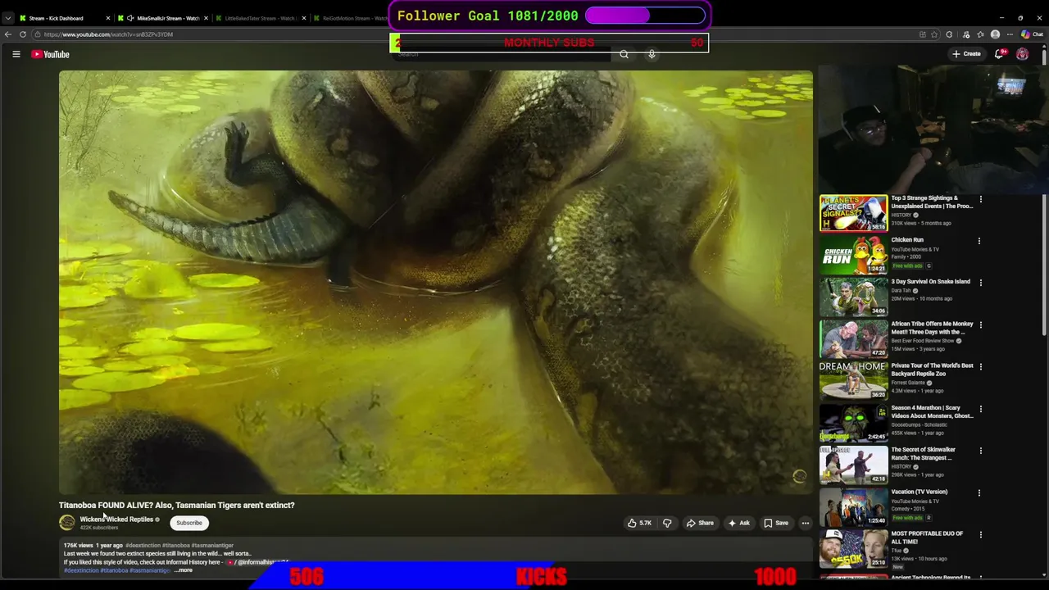
Task: Open the browser profile avatar
Action: pos(995,34)
